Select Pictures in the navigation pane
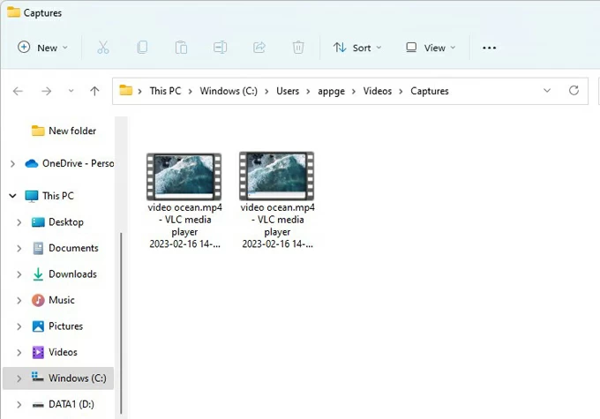Viewport: 600px width, 419px height. point(66,326)
